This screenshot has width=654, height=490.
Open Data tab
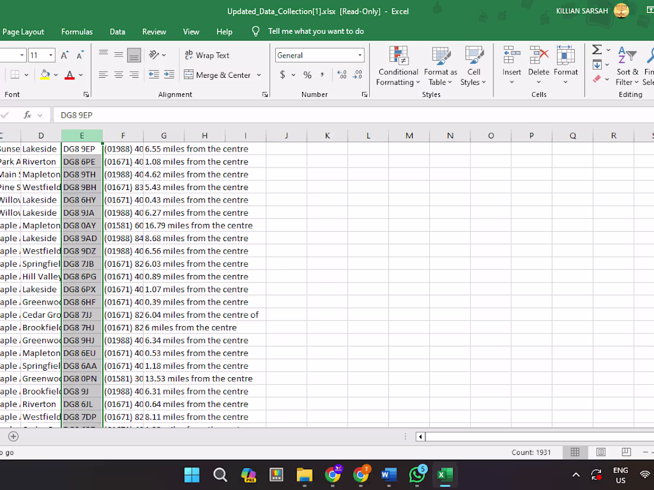click(117, 31)
